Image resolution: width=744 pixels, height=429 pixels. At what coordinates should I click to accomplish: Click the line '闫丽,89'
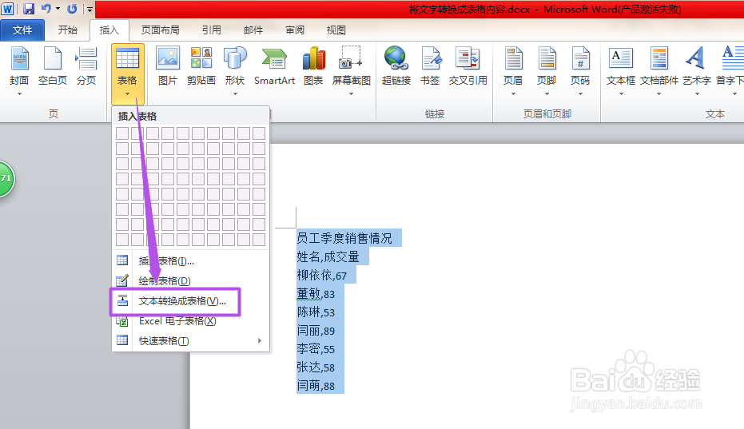point(316,331)
